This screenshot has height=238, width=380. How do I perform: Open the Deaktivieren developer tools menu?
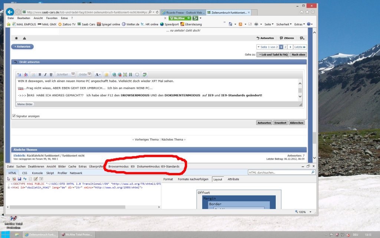pyautogui.click(x=36, y=166)
